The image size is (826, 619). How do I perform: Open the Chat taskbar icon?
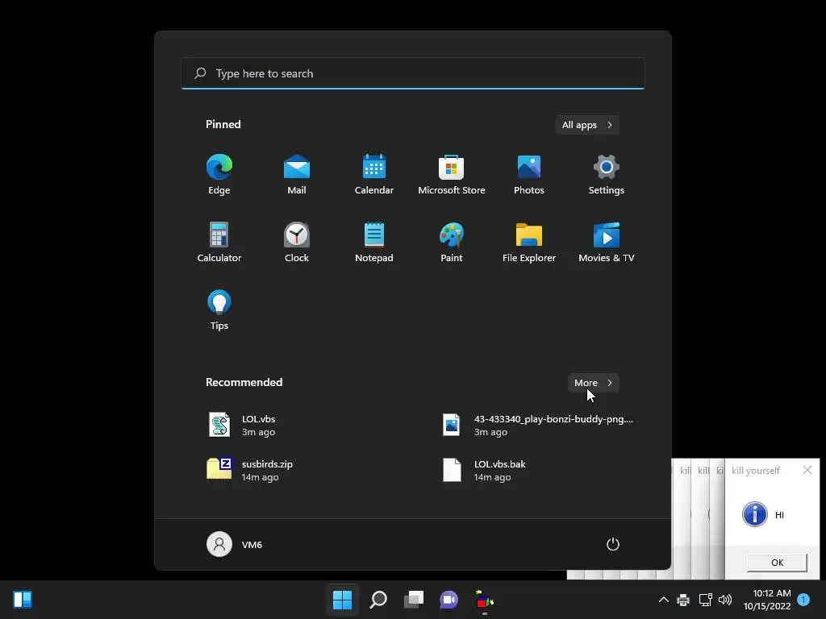pyautogui.click(x=448, y=600)
